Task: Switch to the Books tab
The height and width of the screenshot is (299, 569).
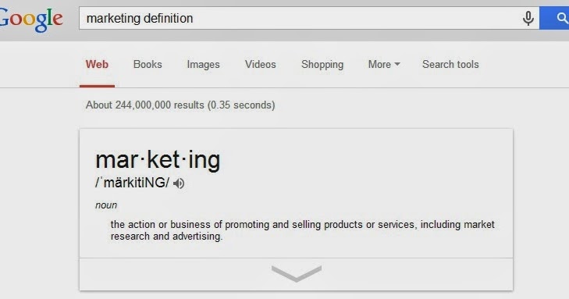Action: coord(148,64)
